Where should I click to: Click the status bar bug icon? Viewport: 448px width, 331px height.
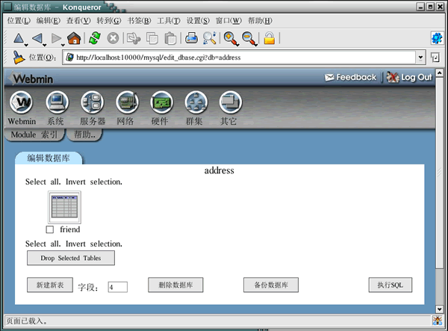(x=437, y=321)
